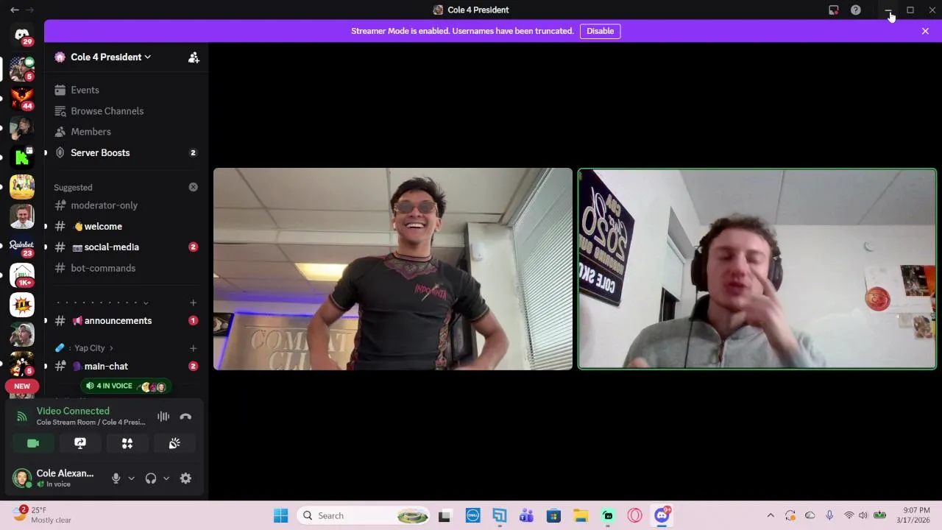Open Microsoft Store from taskbar
This screenshot has width=942, height=530.
[553, 516]
